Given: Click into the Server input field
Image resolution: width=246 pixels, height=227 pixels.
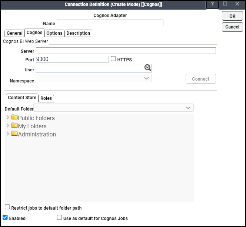Looking at the screenshot, I should (126, 51).
